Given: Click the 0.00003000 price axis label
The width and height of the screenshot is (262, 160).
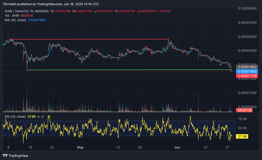Looking at the screenshot, I should pyautogui.click(x=247, y=37).
